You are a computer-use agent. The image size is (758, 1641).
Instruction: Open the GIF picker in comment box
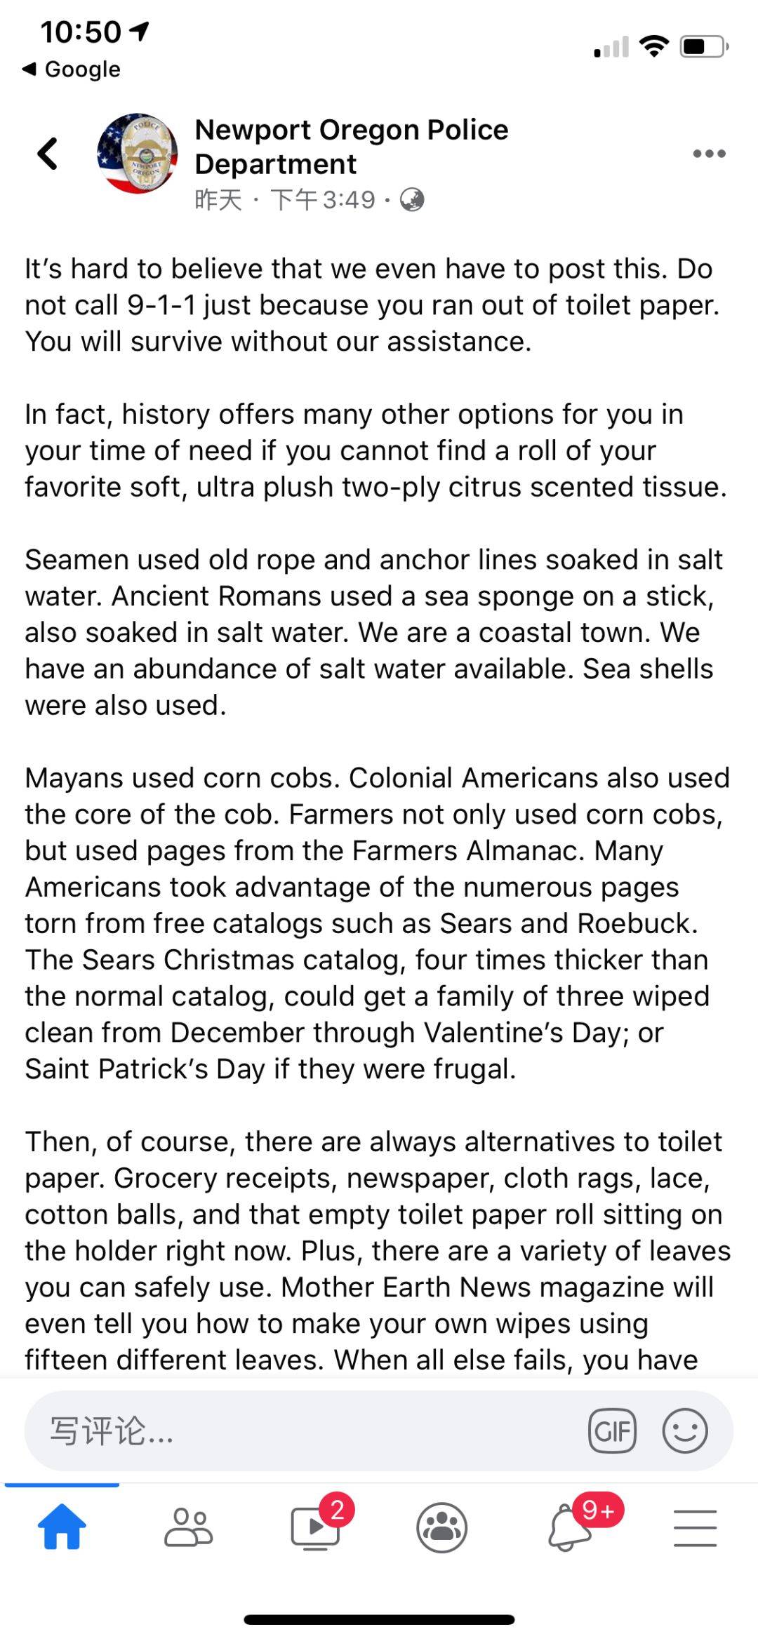[x=612, y=1431]
